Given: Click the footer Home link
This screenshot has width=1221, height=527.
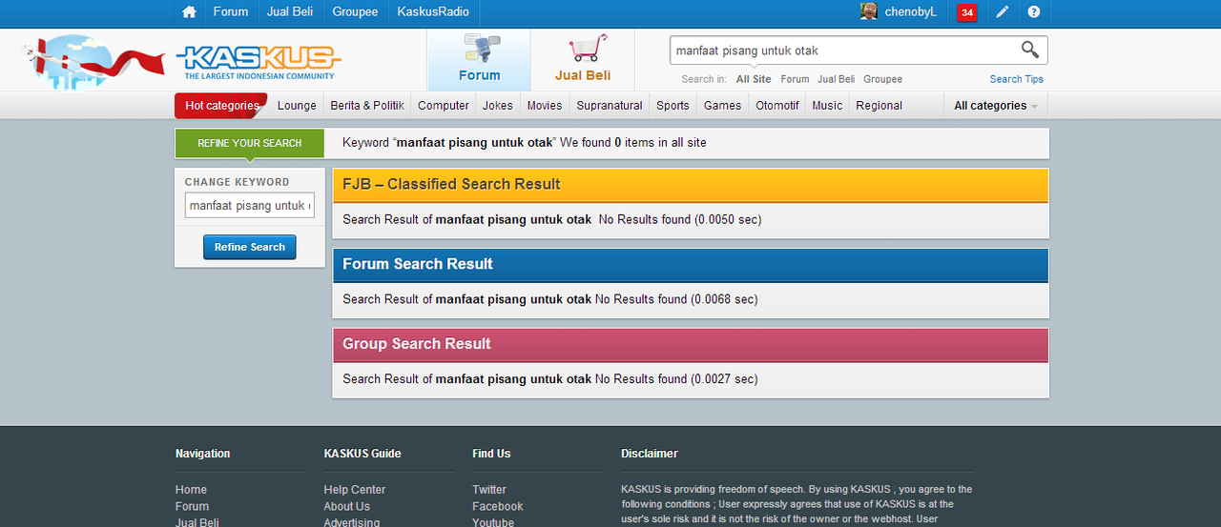Looking at the screenshot, I should point(191,490).
